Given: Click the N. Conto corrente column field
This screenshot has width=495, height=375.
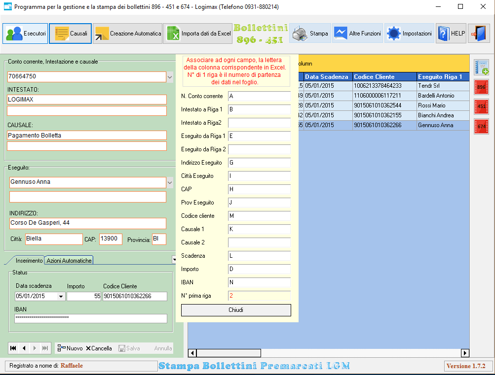Looking at the screenshot, I should (x=259, y=96).
